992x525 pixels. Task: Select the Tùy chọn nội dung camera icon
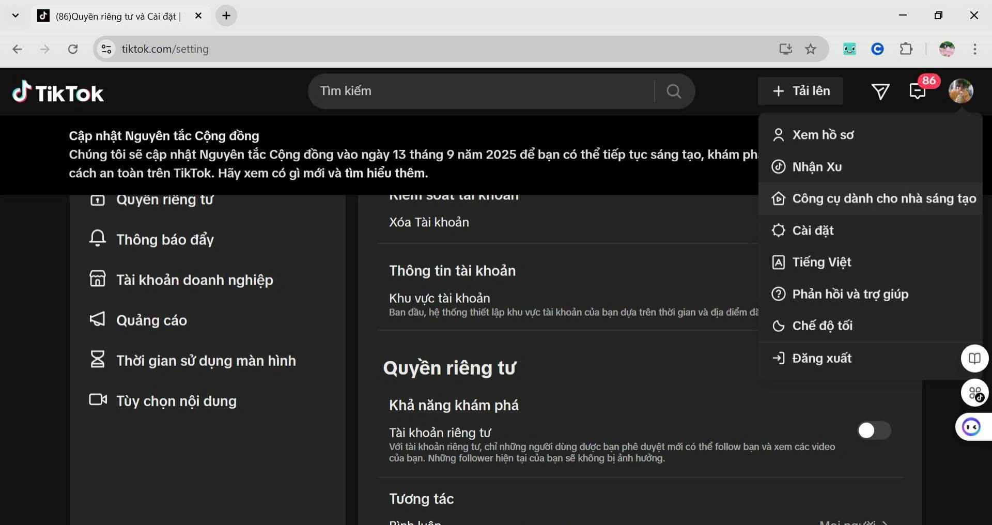tap(98, 400)
